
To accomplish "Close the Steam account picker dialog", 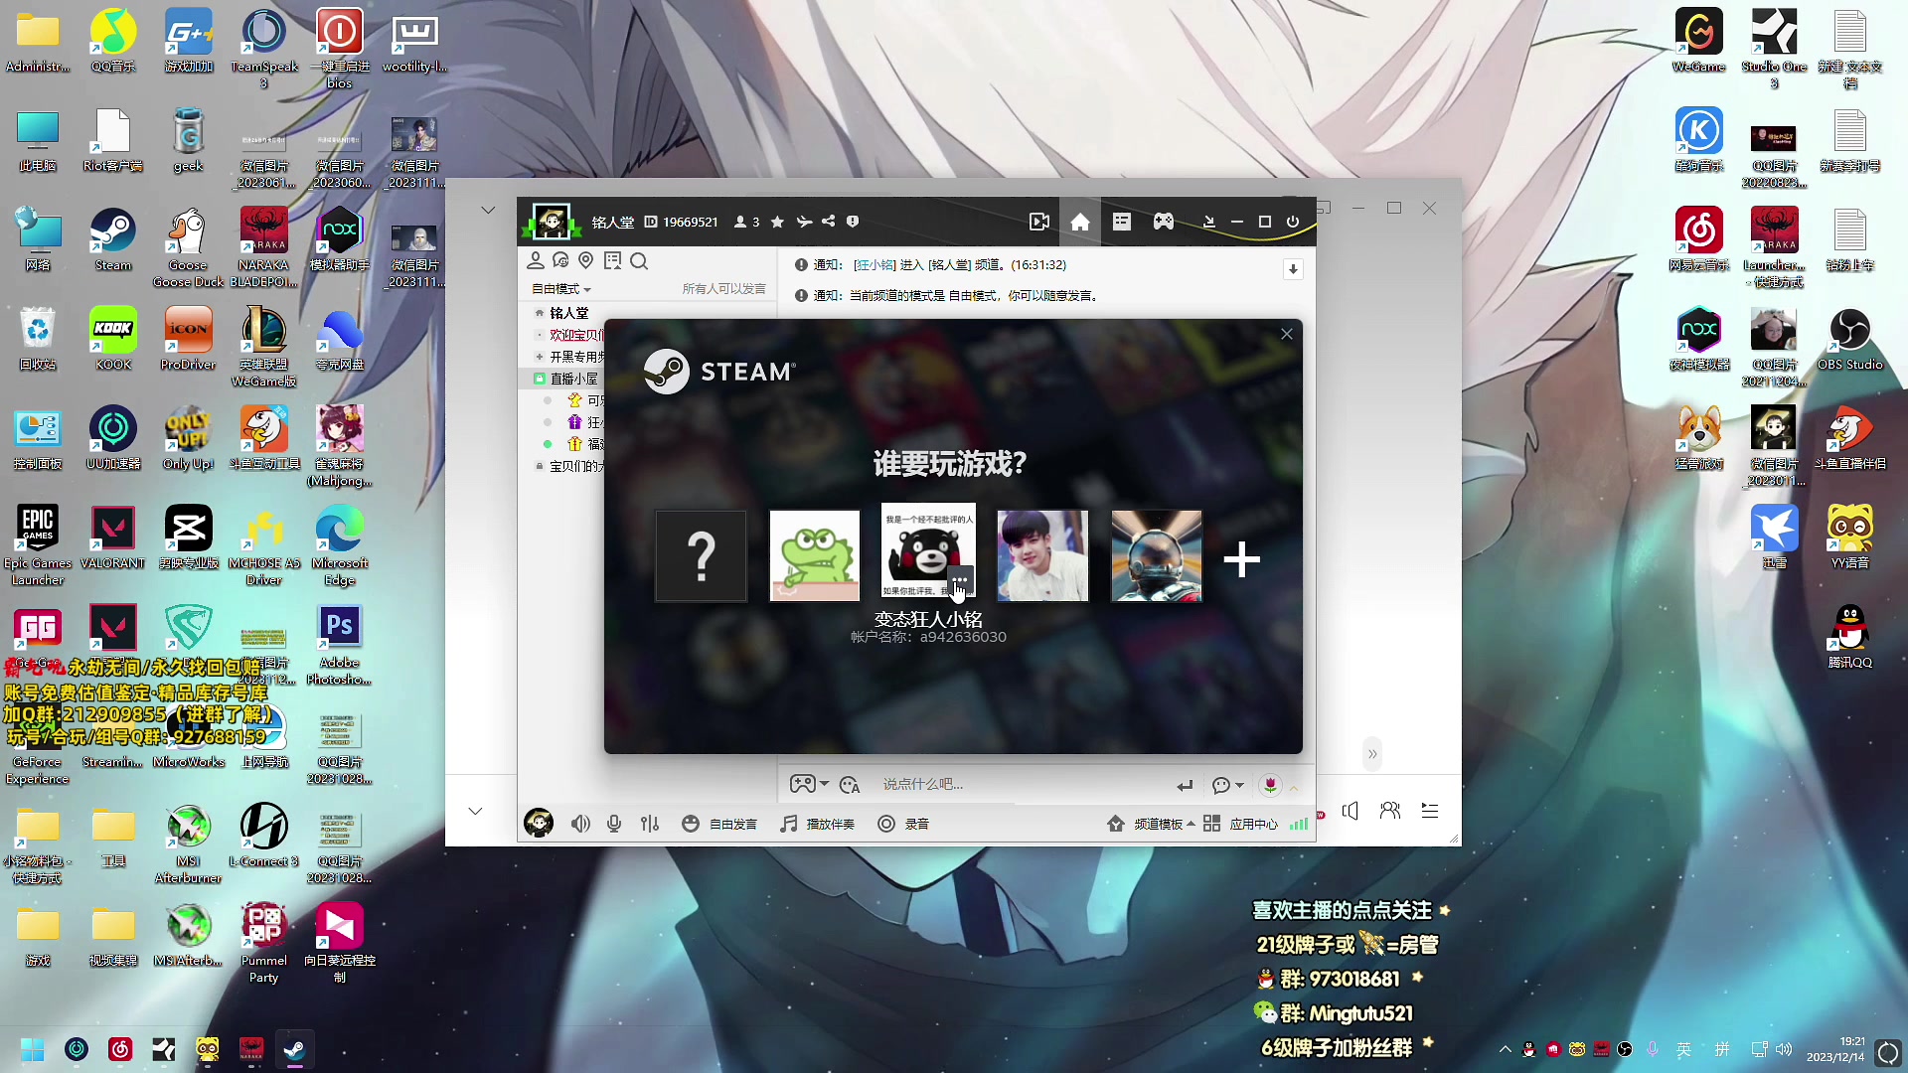I will pos(1287,334).
